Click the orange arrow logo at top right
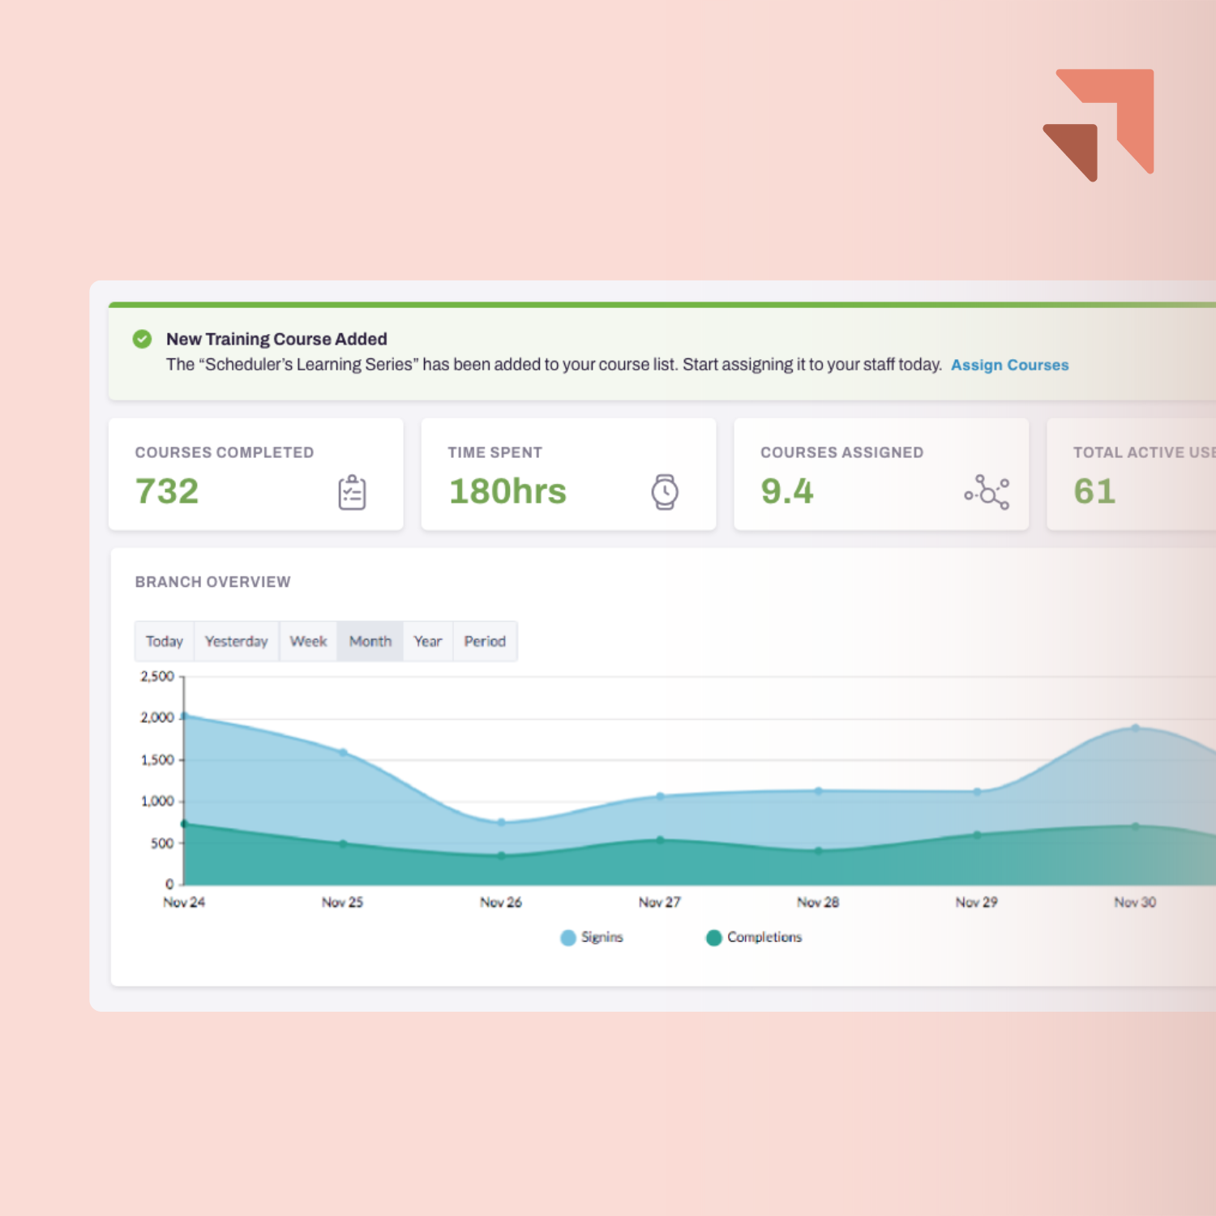1216x1216 pixels. 1098,125
